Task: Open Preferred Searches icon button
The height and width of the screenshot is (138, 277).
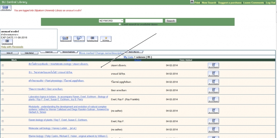Action: coord(79,39)
